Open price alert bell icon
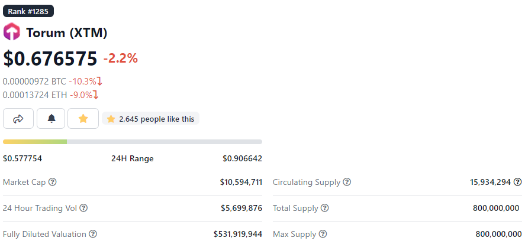This screenshot has width=525, height=244. [51, 118]
